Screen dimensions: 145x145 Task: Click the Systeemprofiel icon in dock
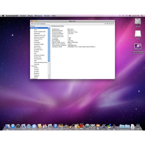(x=114, y=126)
